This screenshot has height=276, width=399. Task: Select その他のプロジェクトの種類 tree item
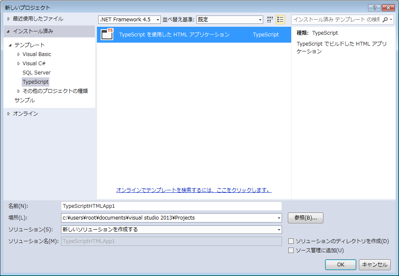tap(55, 91)
